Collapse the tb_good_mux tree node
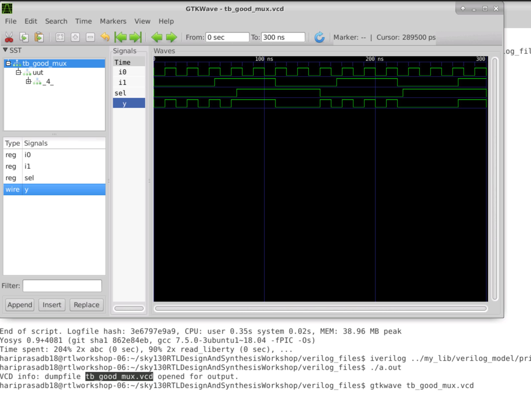 pos(8,63)
